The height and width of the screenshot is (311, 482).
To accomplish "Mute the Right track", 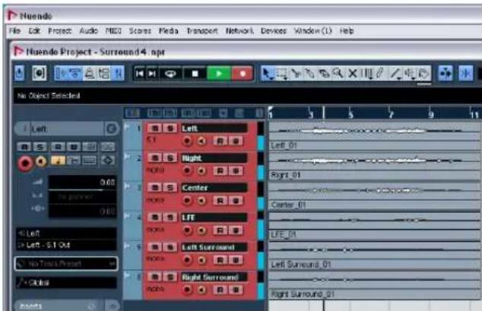I will (x=155, y=158).
